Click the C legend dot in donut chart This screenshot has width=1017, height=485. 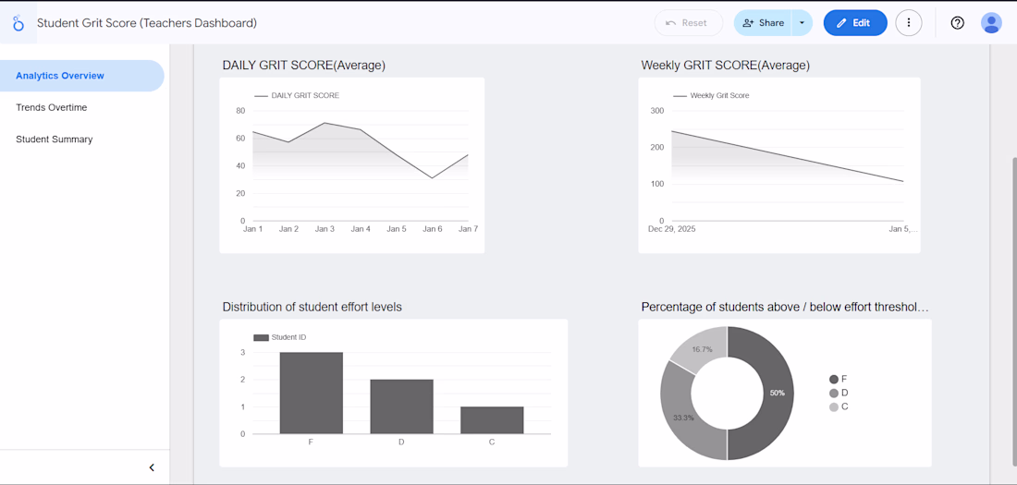(834, 406)
